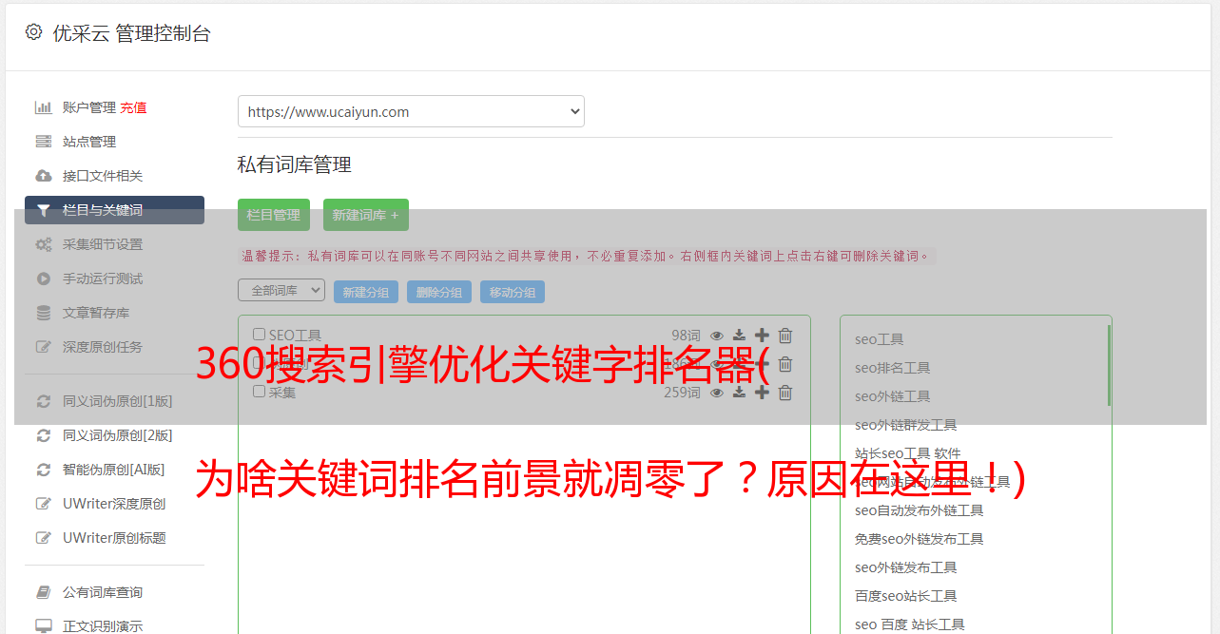
Task: Click the green keyword list scrollbar
Action: pyautogui.click(x=1109, y=366)
